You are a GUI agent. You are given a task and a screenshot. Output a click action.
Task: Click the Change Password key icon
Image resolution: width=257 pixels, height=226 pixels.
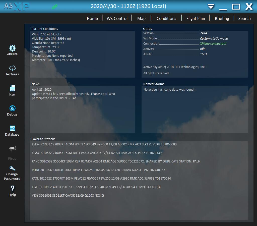(x=13, y=168)
